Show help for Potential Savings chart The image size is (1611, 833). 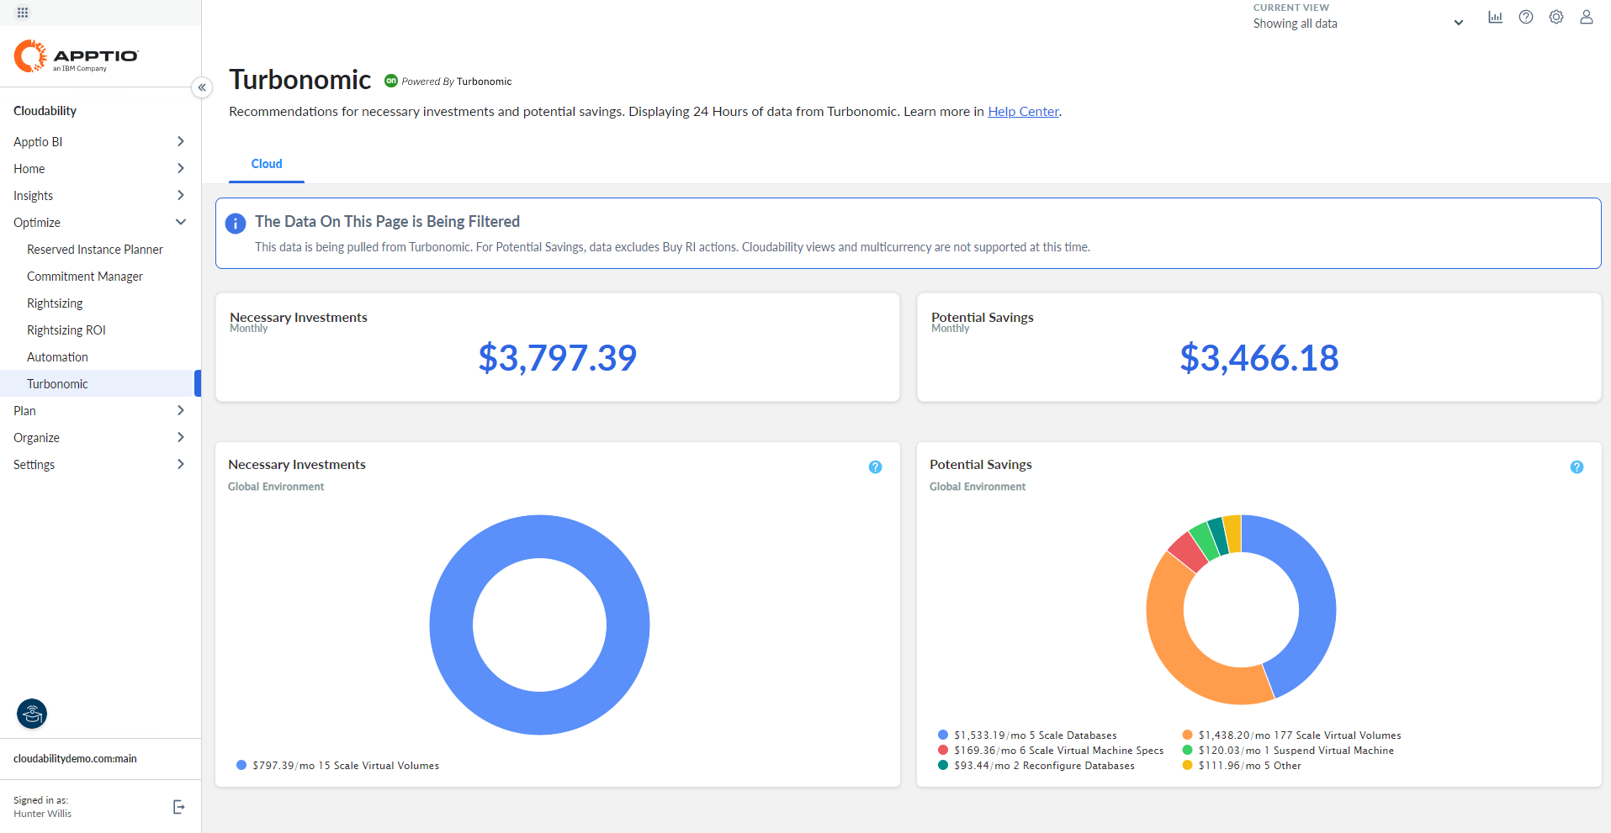[x=1577, y=467]
